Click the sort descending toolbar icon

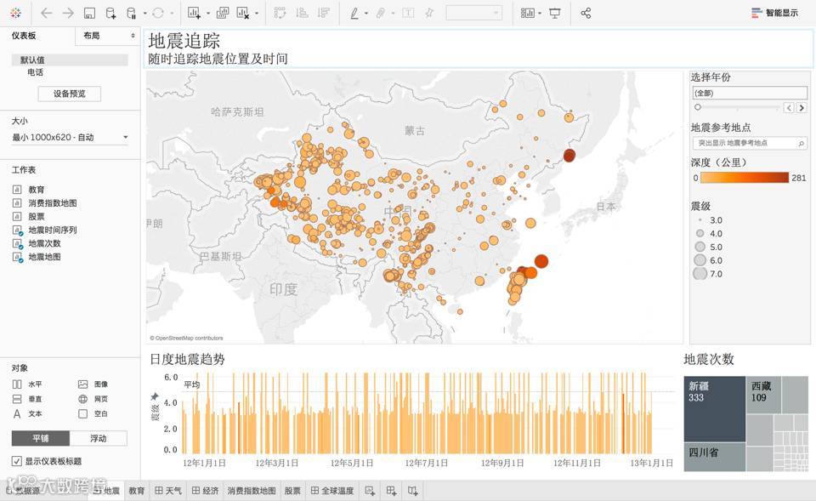point(324,13)
